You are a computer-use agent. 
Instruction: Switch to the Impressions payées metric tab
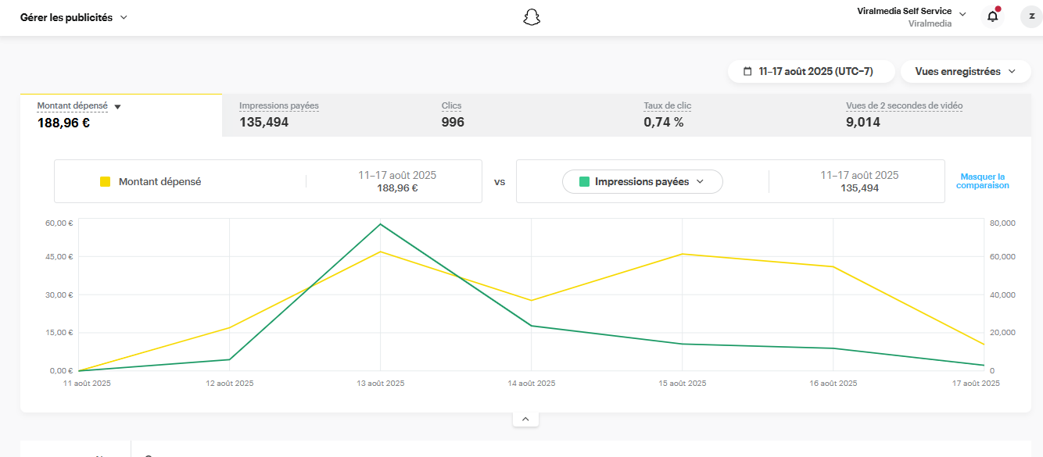(279, 114)
